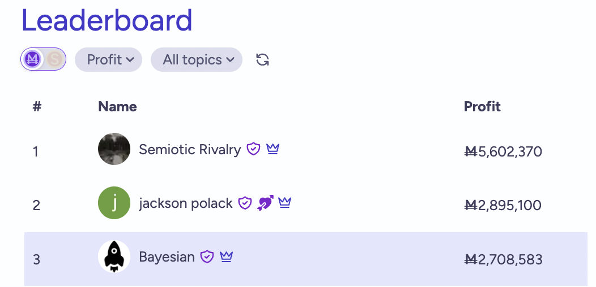Click Semiotic Rivalry's crown badge
596x287 pixels.
pyautogui.click(x=273, y=149)
